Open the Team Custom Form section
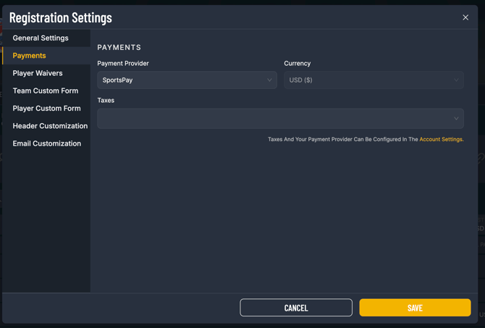Image resolution: width=485 pixels, height=328 pixels. [x=45, y=91]
